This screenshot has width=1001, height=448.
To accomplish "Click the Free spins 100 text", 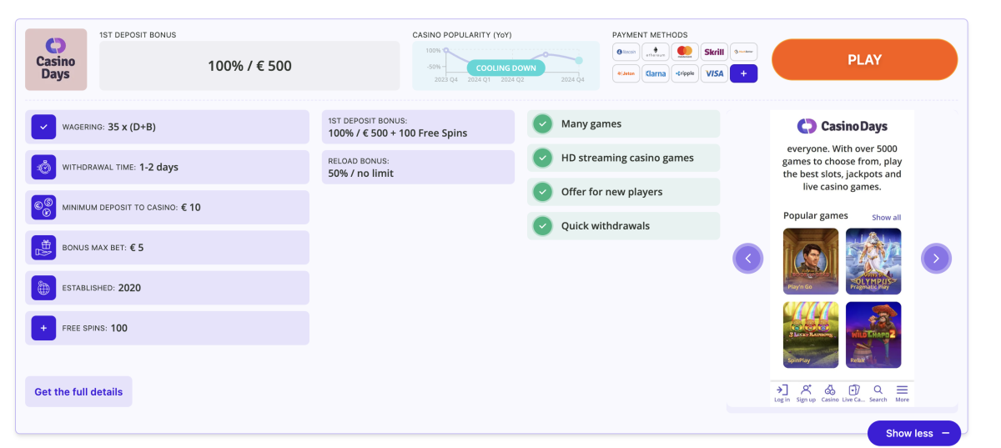I will pyautogui.click(x=95, y=328).
